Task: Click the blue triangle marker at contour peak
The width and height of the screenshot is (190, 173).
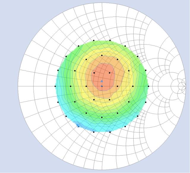Action: [102, 81]
